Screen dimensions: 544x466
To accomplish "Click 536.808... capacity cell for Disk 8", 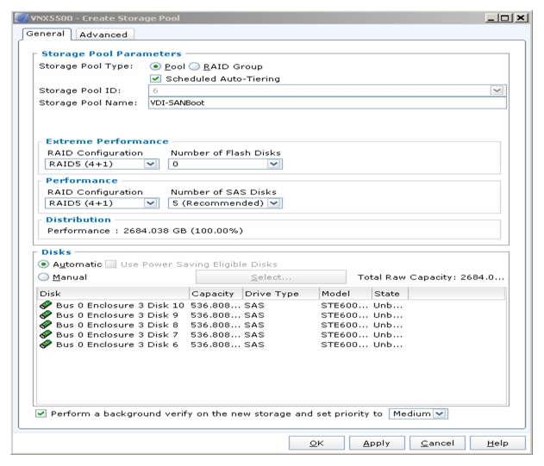I will [216, 325].
